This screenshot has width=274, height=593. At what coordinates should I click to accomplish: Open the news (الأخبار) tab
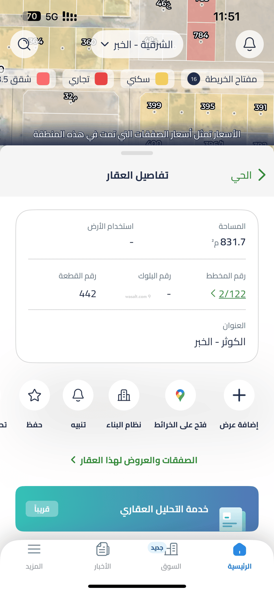[x=102, y=556]
